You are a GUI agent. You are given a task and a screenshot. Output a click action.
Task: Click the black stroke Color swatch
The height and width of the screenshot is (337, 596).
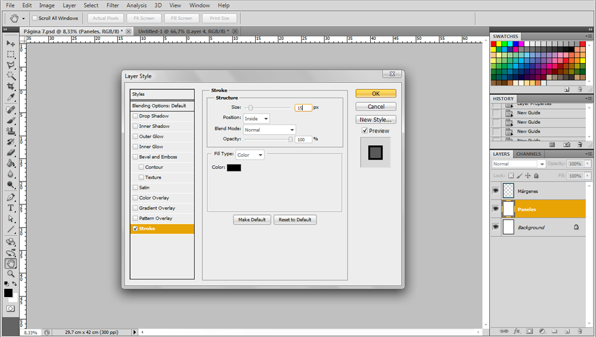234,168
